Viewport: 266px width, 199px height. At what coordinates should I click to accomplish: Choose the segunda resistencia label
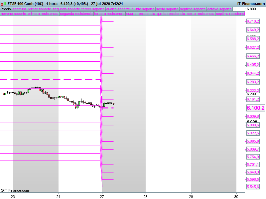coord(76,14)
